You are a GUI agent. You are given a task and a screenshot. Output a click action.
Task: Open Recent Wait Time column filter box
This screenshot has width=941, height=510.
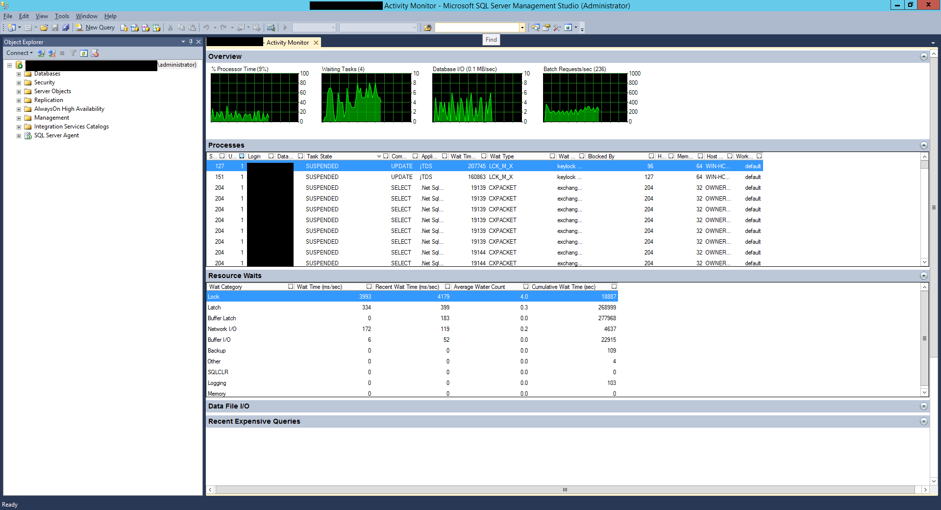pyautogui.click(x=447, y=287)
